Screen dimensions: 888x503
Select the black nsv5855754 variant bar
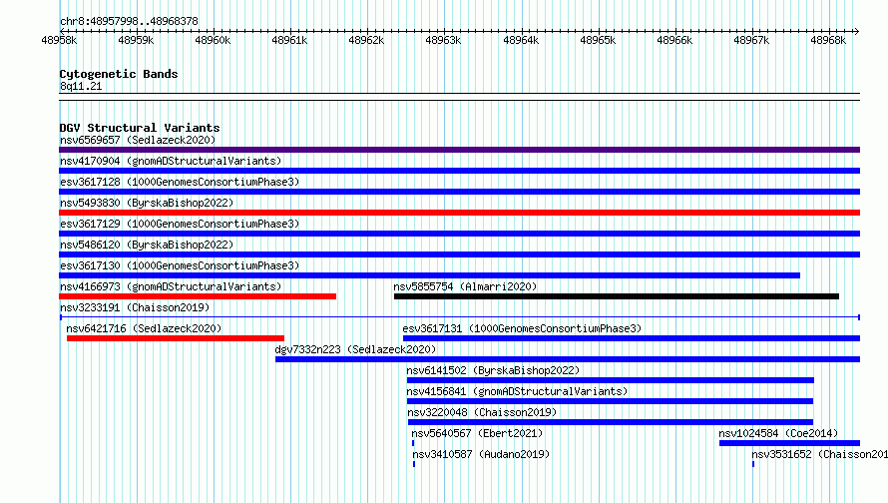click(617, 296)
